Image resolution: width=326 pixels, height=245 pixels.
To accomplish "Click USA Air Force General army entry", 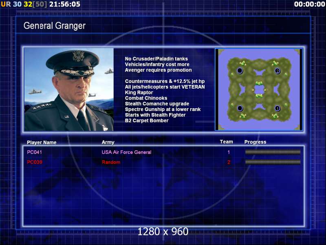I will (126, 152).
